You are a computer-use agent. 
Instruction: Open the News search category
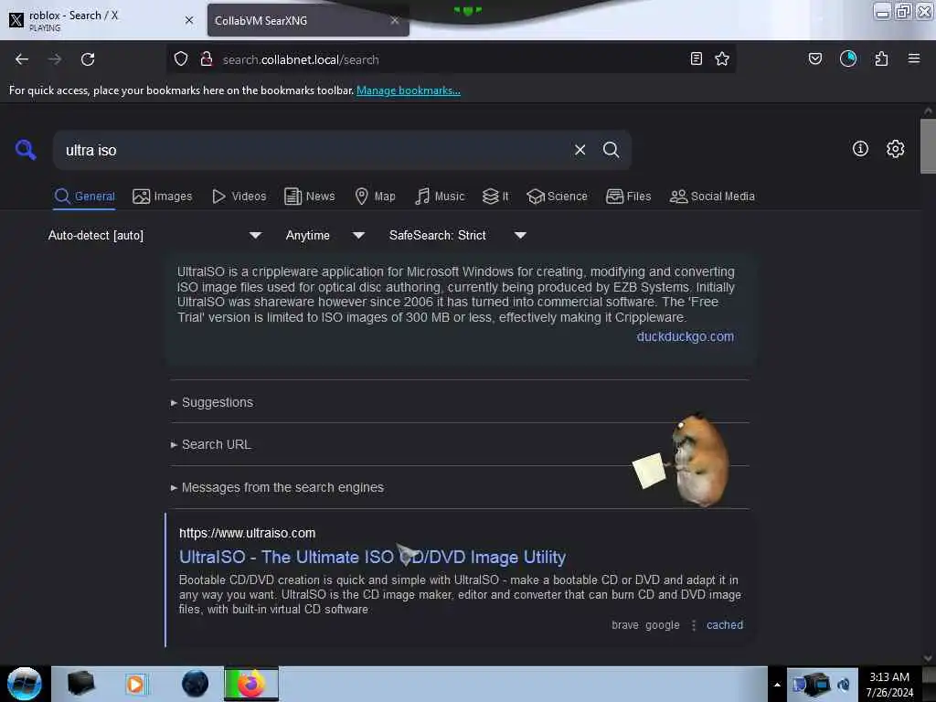click(309, 197)
